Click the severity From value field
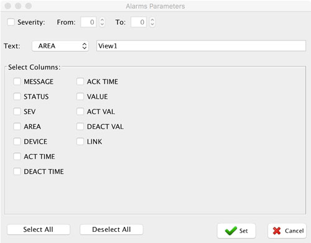This screenshot has height=243, width=311. coord(88,22)
